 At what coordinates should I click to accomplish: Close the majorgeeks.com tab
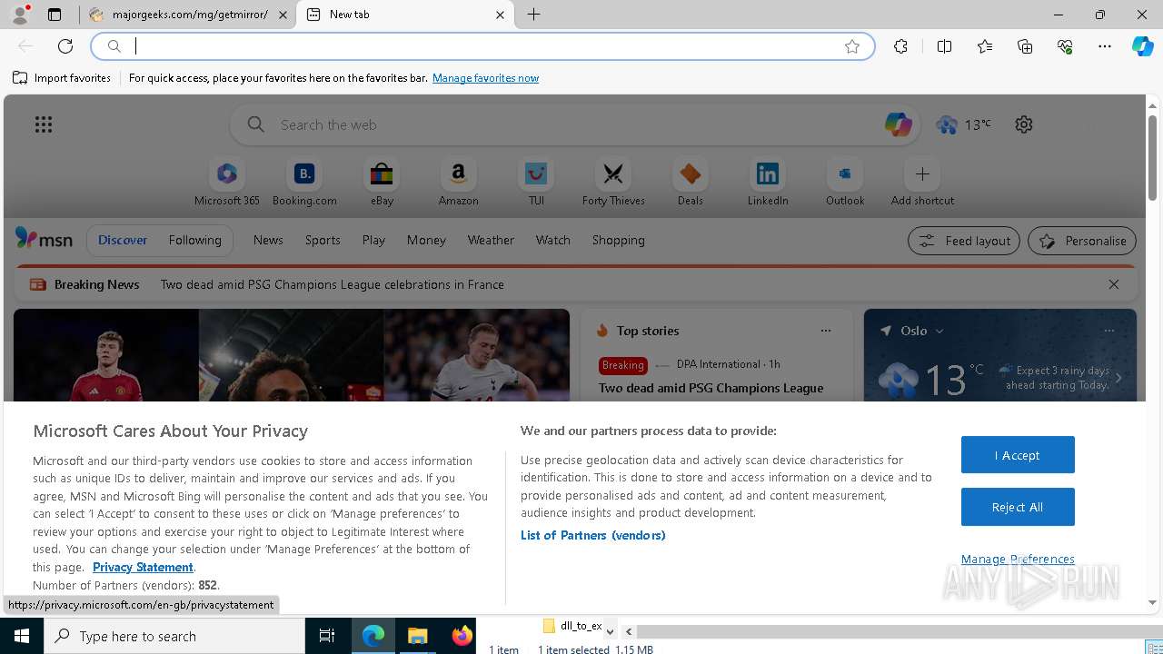(283, 15)
